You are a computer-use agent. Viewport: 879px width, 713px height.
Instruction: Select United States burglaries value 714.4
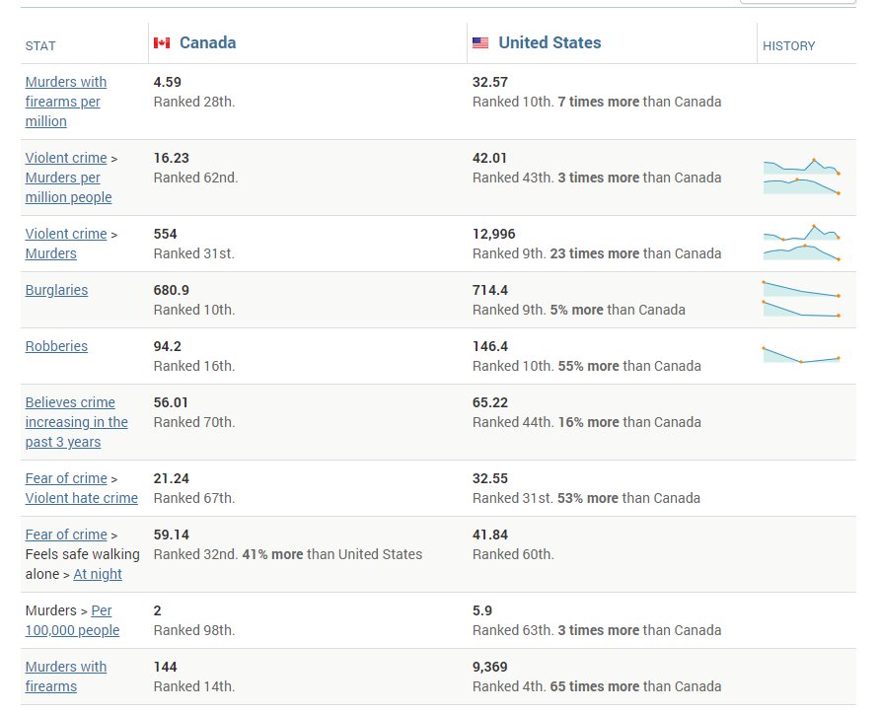(490, 290)
